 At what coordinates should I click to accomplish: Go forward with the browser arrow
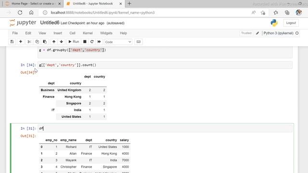click(9, 12)
